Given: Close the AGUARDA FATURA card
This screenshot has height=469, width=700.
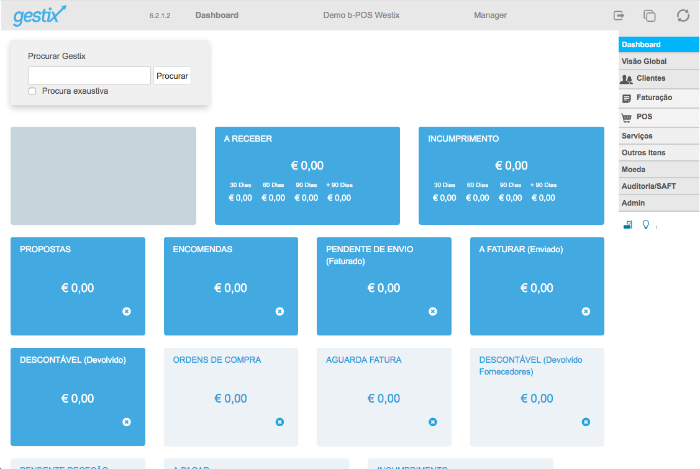Looking at the screenshot, I should click(432, 422).
